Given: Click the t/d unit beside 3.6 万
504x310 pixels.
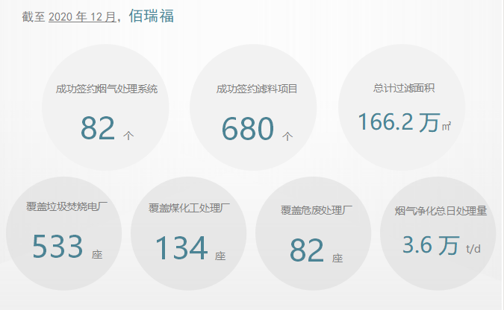Looking at the screenshot, I should click(473, 249).
